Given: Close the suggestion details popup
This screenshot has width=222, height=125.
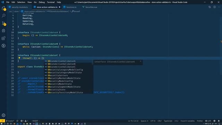Looking at the screenshot, I should pyautogui.click(x=140, y=61).
